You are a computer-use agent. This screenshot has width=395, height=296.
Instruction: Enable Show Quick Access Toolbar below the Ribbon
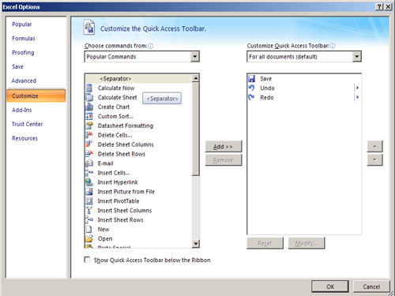[87, 260]
